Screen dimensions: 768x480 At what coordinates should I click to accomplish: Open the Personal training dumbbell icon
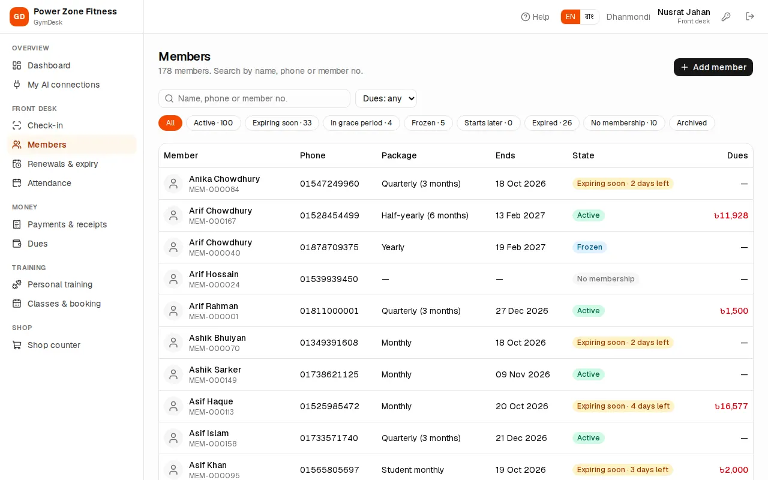coord(17,284)
